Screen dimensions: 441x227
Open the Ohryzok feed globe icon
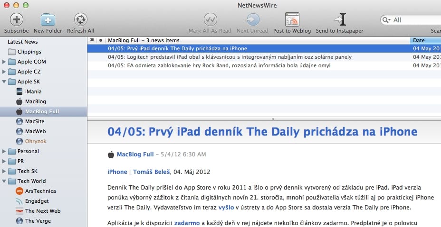(x=19, y=141)
